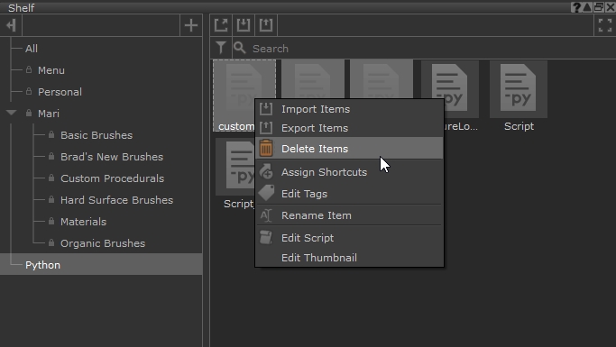
Task: Open the filter funnel icon
Action: (x=221, y=48)
